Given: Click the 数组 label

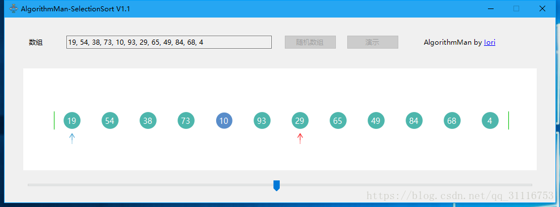Looking at the screenshot, I should pos(36,42).
